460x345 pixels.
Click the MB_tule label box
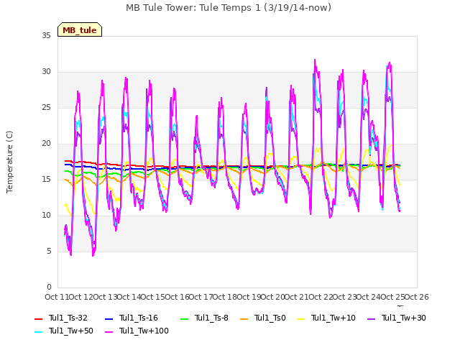point(80,29)
